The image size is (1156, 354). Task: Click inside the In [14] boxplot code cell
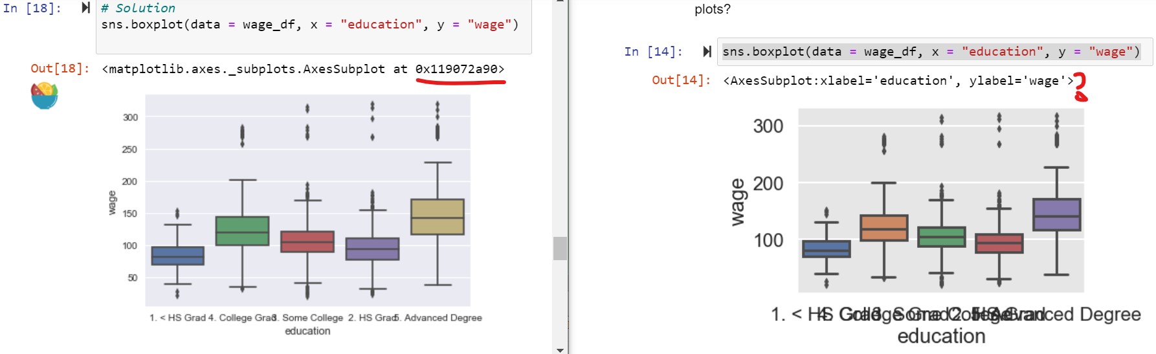pyautogui.click(x=935, y=52)
